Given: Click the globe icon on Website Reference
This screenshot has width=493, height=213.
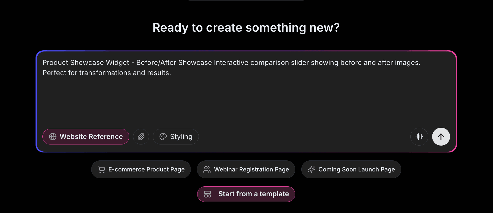Looking at the screenshot, I should 52,136.
